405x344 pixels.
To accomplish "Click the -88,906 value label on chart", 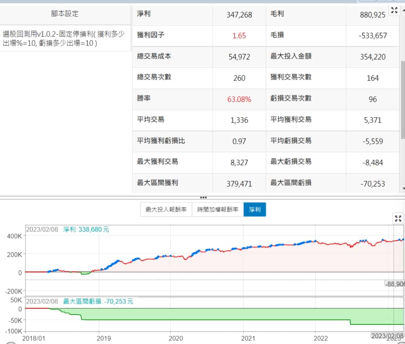I will [x=394, y=284].
